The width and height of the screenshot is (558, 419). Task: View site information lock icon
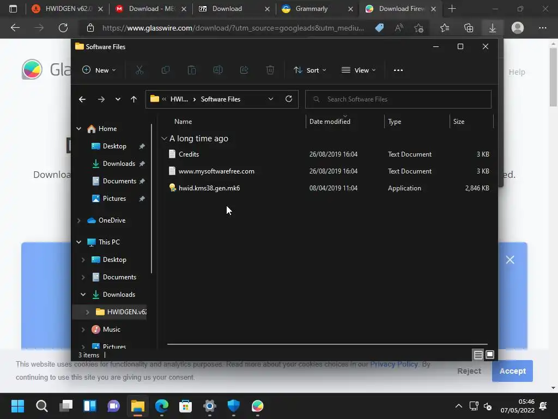(x=90, y=28)
